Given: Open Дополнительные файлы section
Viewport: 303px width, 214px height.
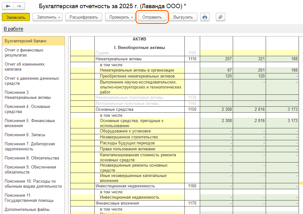Looking at the screenshot, I should (x=27, y=210).
